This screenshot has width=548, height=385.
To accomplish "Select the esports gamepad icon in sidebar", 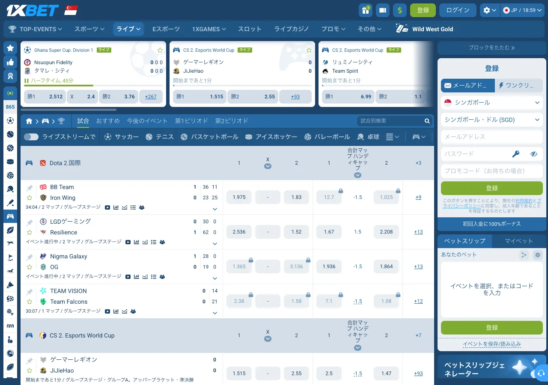I will pos(10,216).
